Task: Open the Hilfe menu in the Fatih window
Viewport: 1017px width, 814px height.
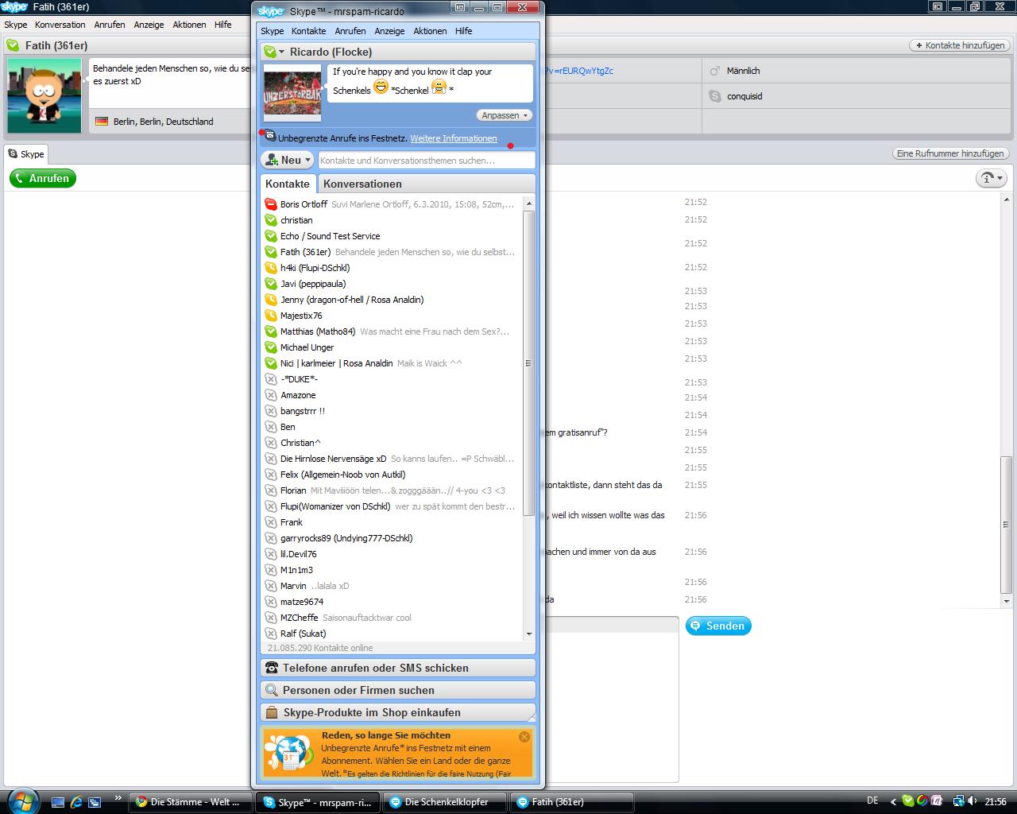Action: coord(223,25)
